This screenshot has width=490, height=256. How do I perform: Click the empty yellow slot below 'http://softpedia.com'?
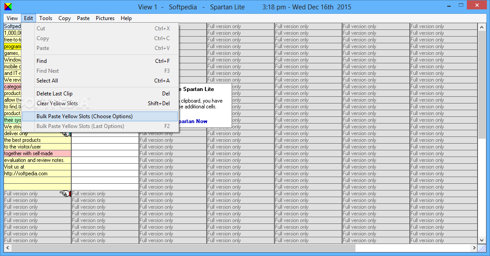(x=37, y=180)
